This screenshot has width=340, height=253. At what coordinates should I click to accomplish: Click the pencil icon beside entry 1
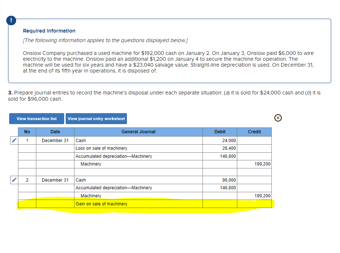pos(14,140)
